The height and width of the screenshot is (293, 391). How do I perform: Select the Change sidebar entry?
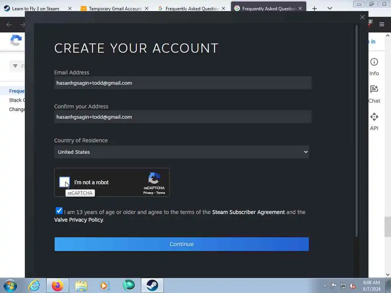[x=17, y=109]
